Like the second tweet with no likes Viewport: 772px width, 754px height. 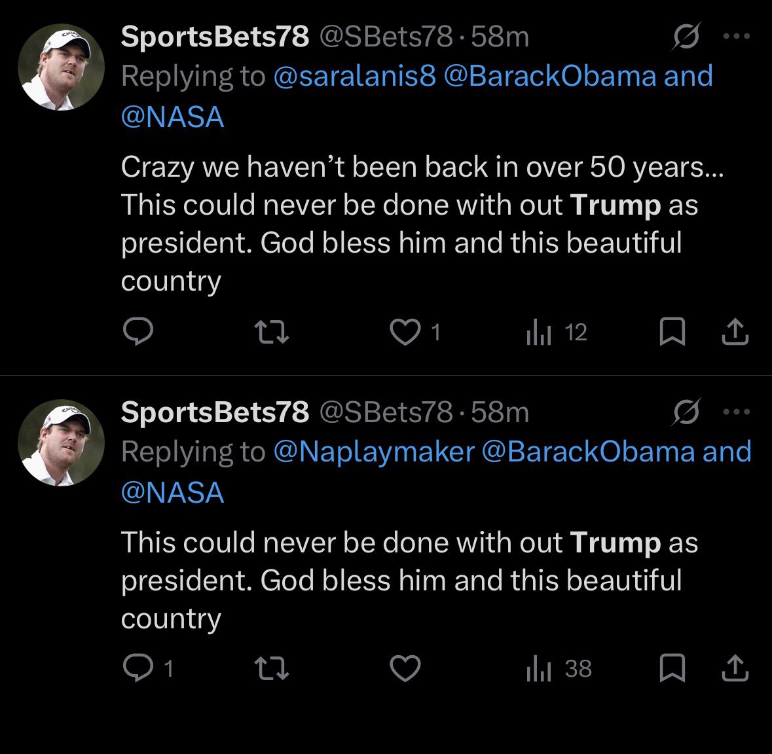(405, 668)
